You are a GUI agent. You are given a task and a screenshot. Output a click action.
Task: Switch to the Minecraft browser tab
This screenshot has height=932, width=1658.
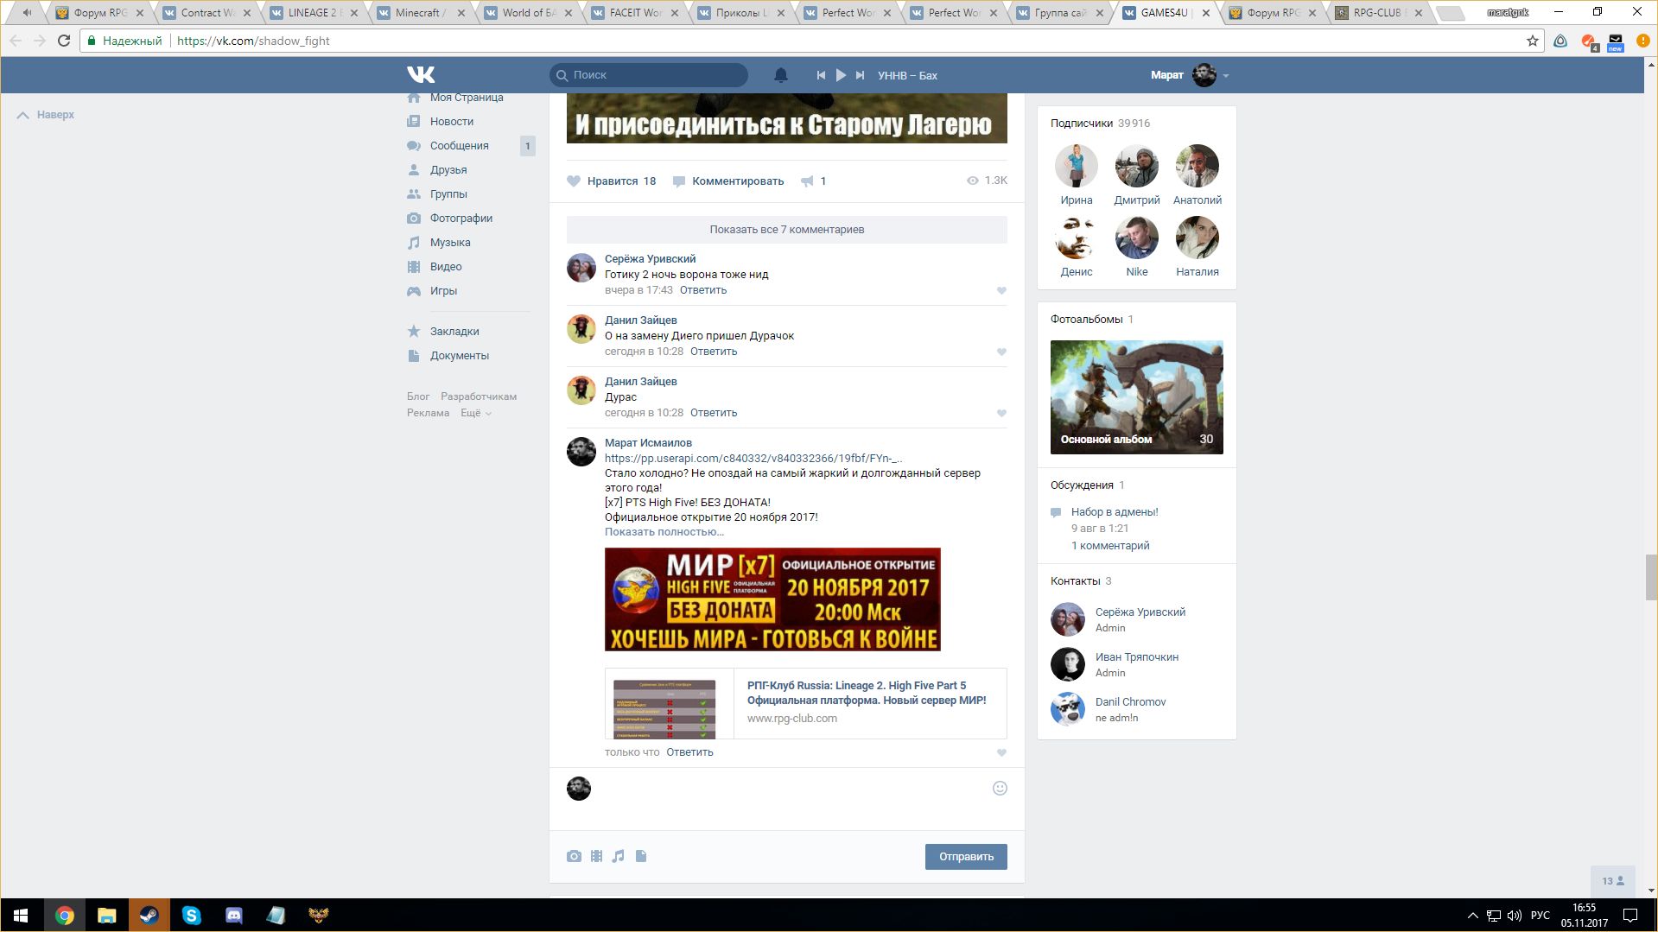point(421,13)
